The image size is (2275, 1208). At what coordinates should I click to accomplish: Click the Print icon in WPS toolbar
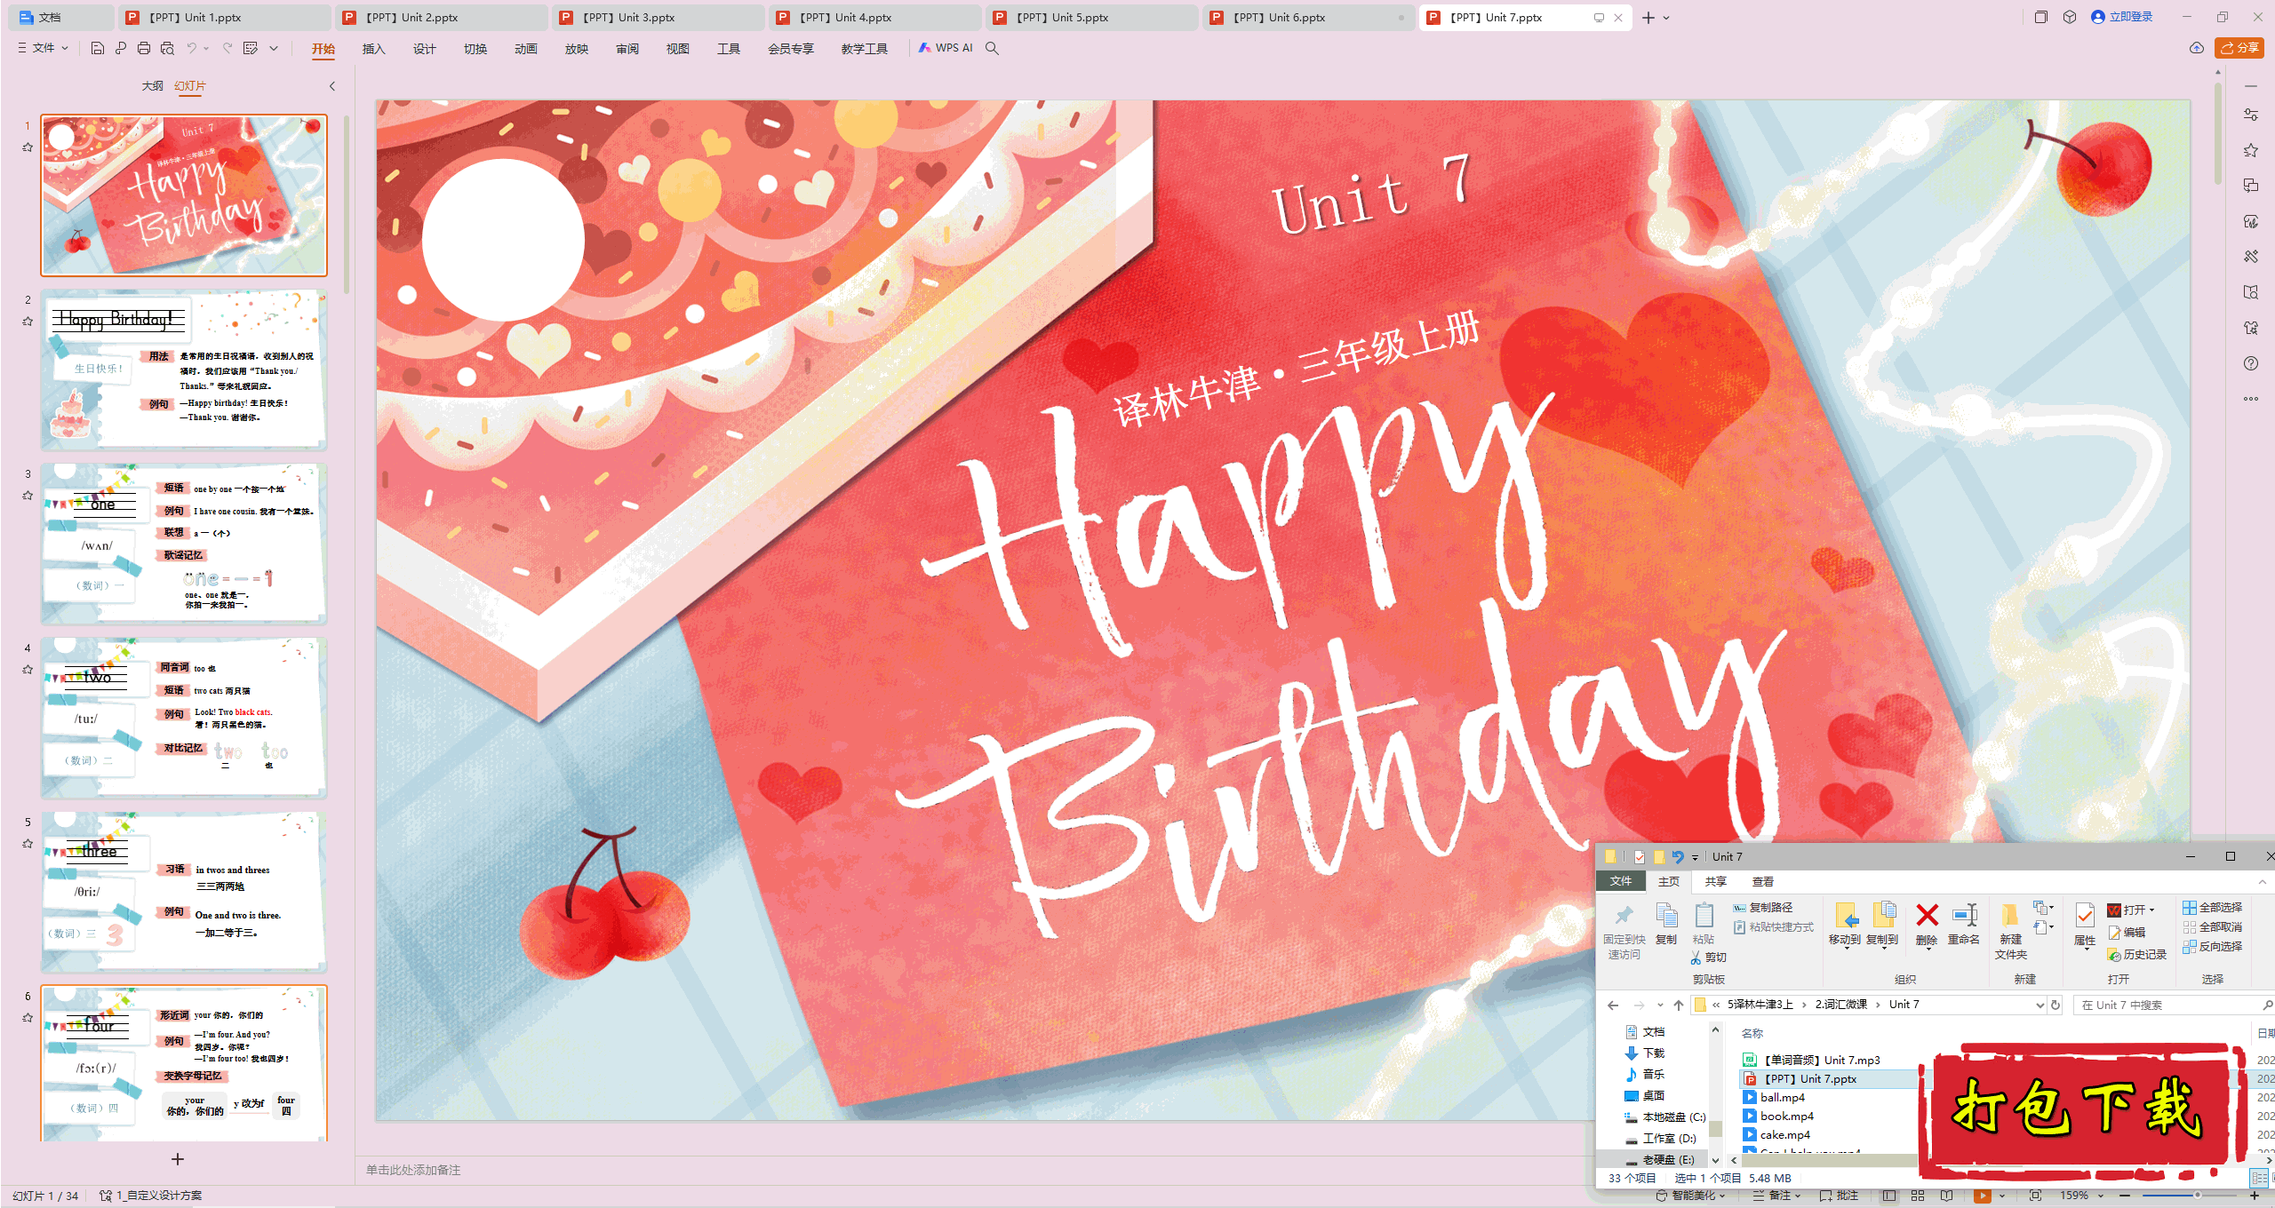pos(144,48)
